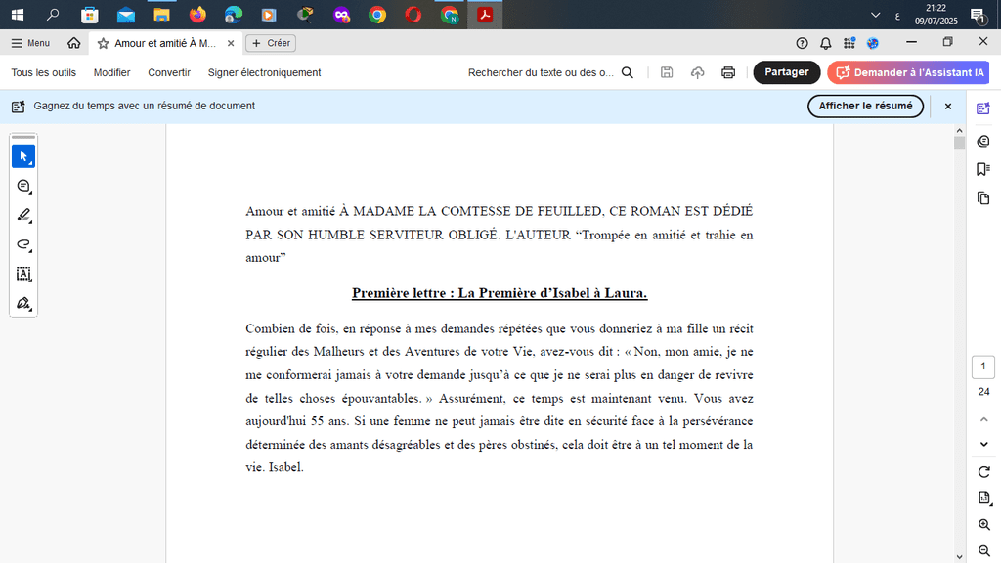
Task: Upload the file to cloud
Action: (x=697, y=72)
